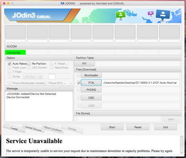The image size is (186, 158).
Task: Toggle the F. Reset checkbox
Action: (x=52, y=64)
